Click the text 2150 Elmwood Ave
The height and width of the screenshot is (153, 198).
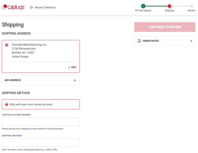[24, 49]
